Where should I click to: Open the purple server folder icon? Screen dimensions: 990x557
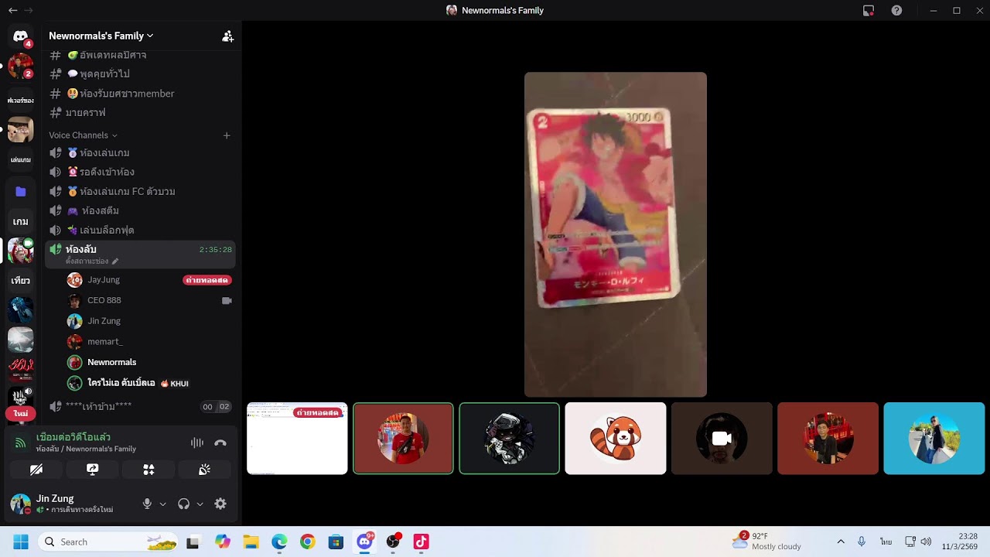[21, 191]
